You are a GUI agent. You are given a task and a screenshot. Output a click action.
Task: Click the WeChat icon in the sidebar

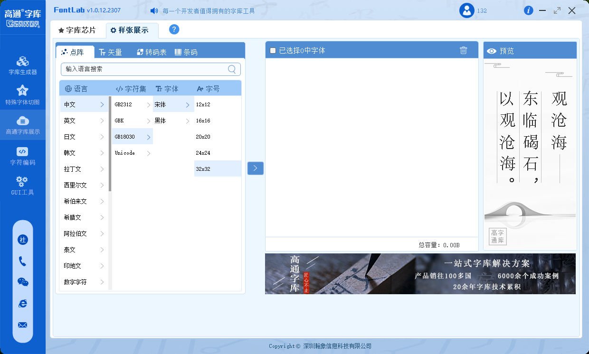[x=22, y=282]
